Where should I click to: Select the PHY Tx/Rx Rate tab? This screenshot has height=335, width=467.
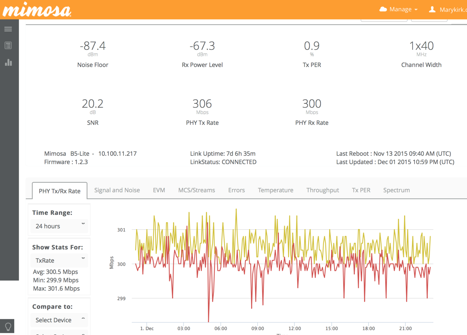[x=59, y=191]
